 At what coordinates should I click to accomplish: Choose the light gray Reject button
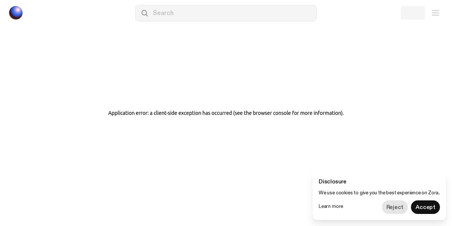tap(395, 207)
